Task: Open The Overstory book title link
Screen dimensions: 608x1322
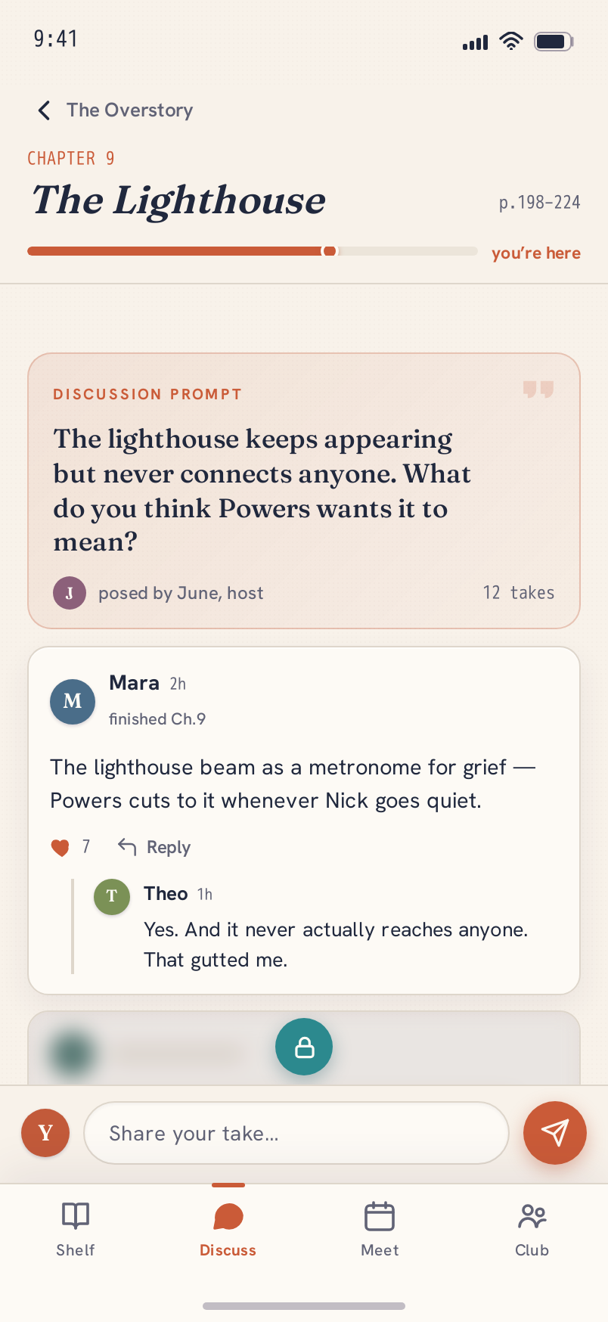Action: 130,110
